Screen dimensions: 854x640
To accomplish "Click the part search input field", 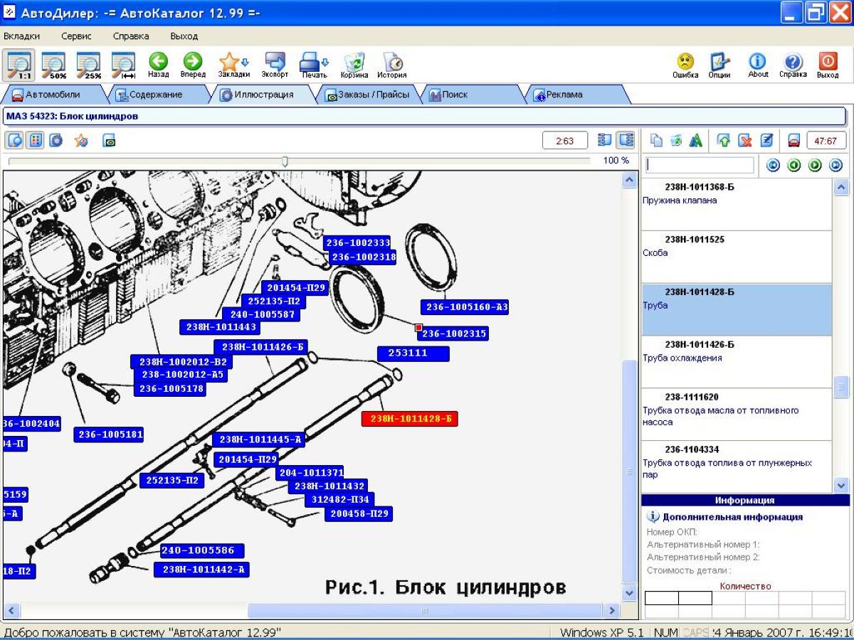I will click(x=700, y=166).
